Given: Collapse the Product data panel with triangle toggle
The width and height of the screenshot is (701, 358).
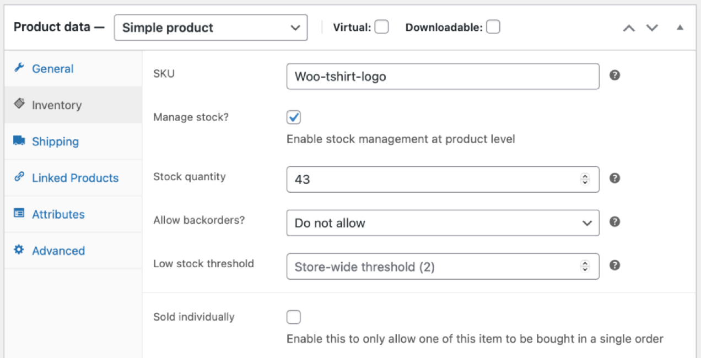Looking at the screenshot, I should pyautogui.click(x=680, y=27).
